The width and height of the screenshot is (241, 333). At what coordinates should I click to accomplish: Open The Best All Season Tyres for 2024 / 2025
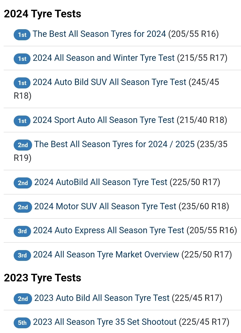point(114,144)
